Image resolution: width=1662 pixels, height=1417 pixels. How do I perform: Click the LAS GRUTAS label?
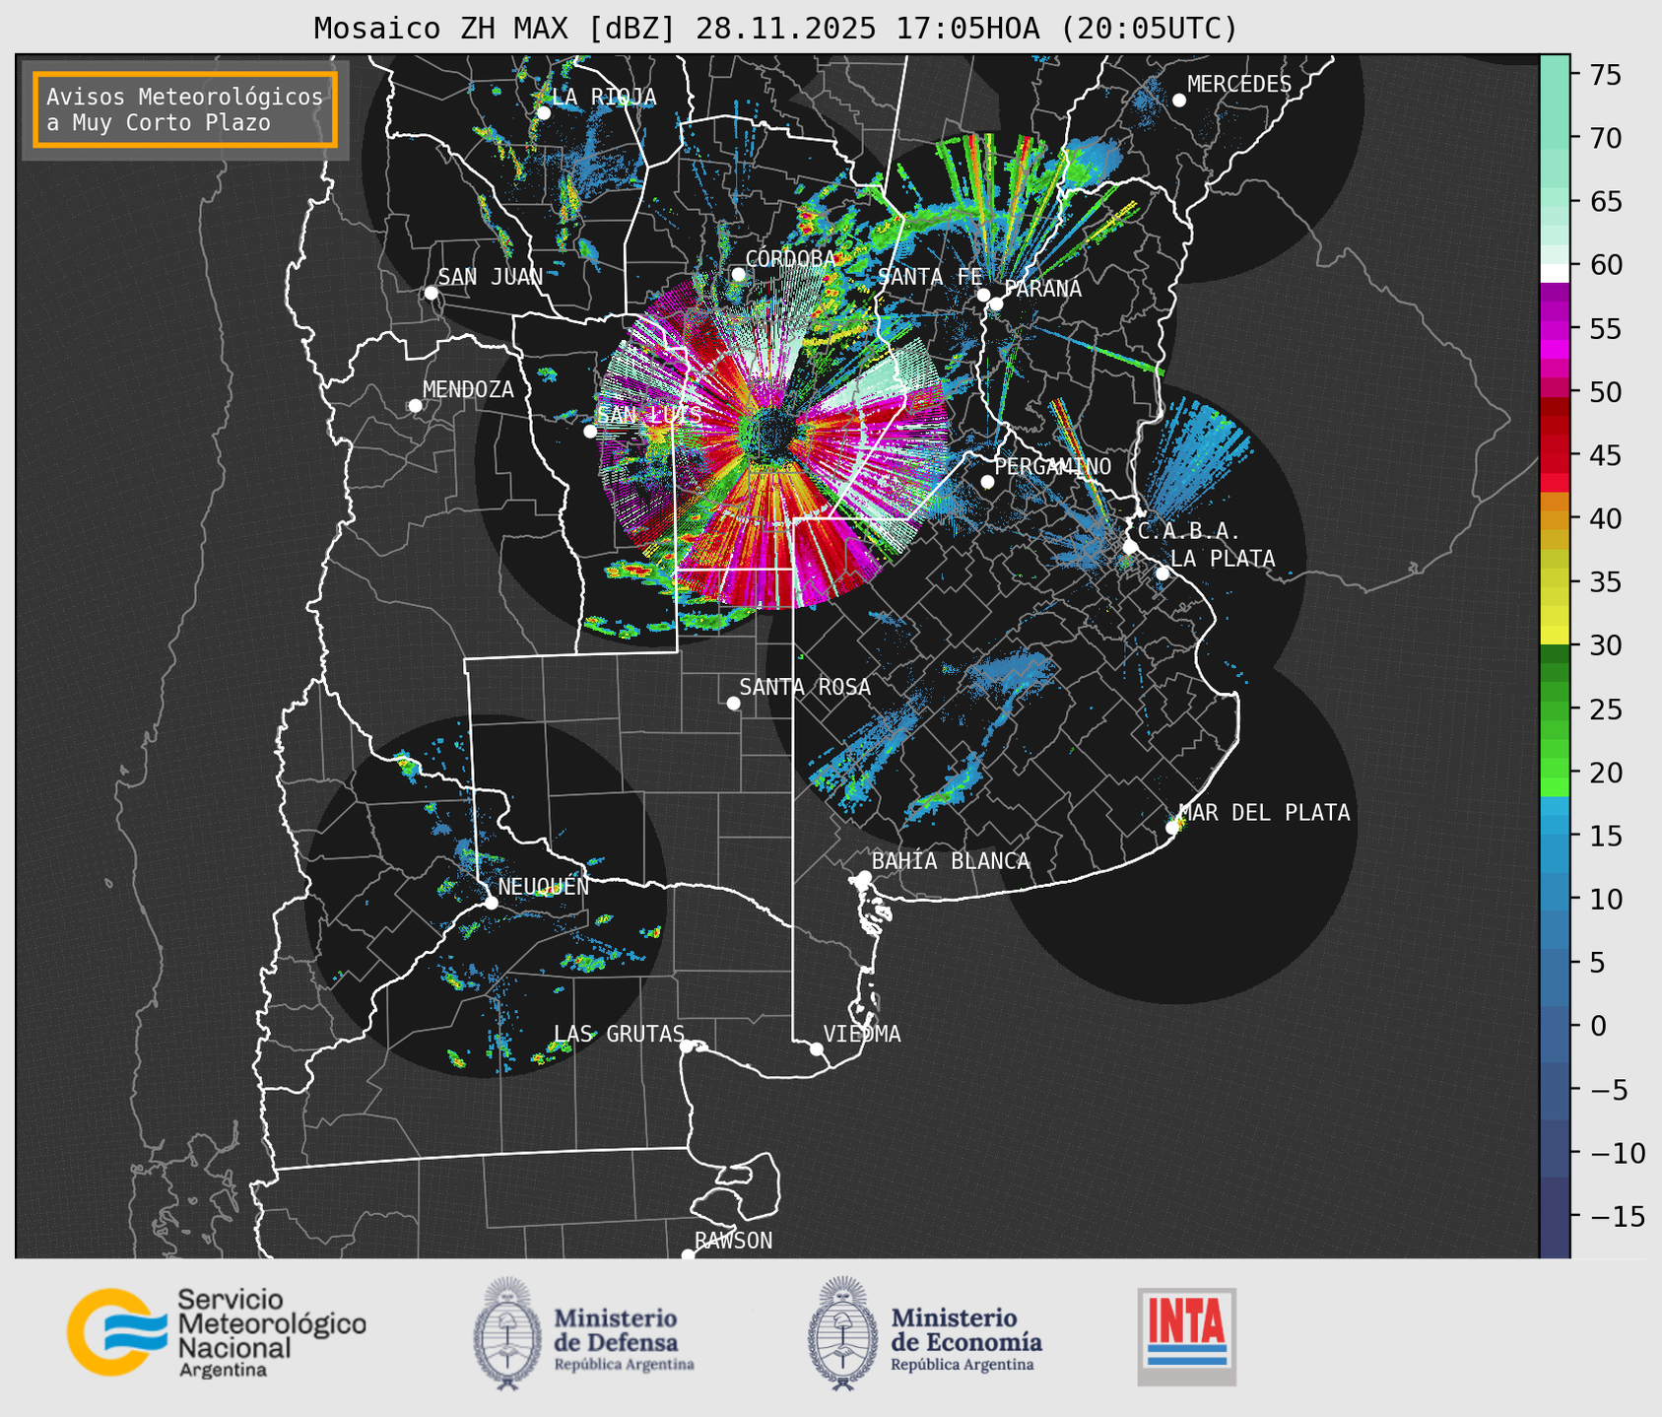coord(619,1034)
